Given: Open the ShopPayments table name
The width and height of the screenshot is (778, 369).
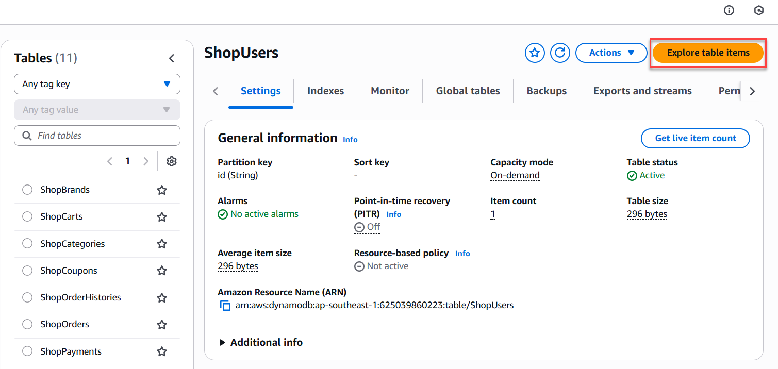Looking at the screenshot, I should click(71, 351).
